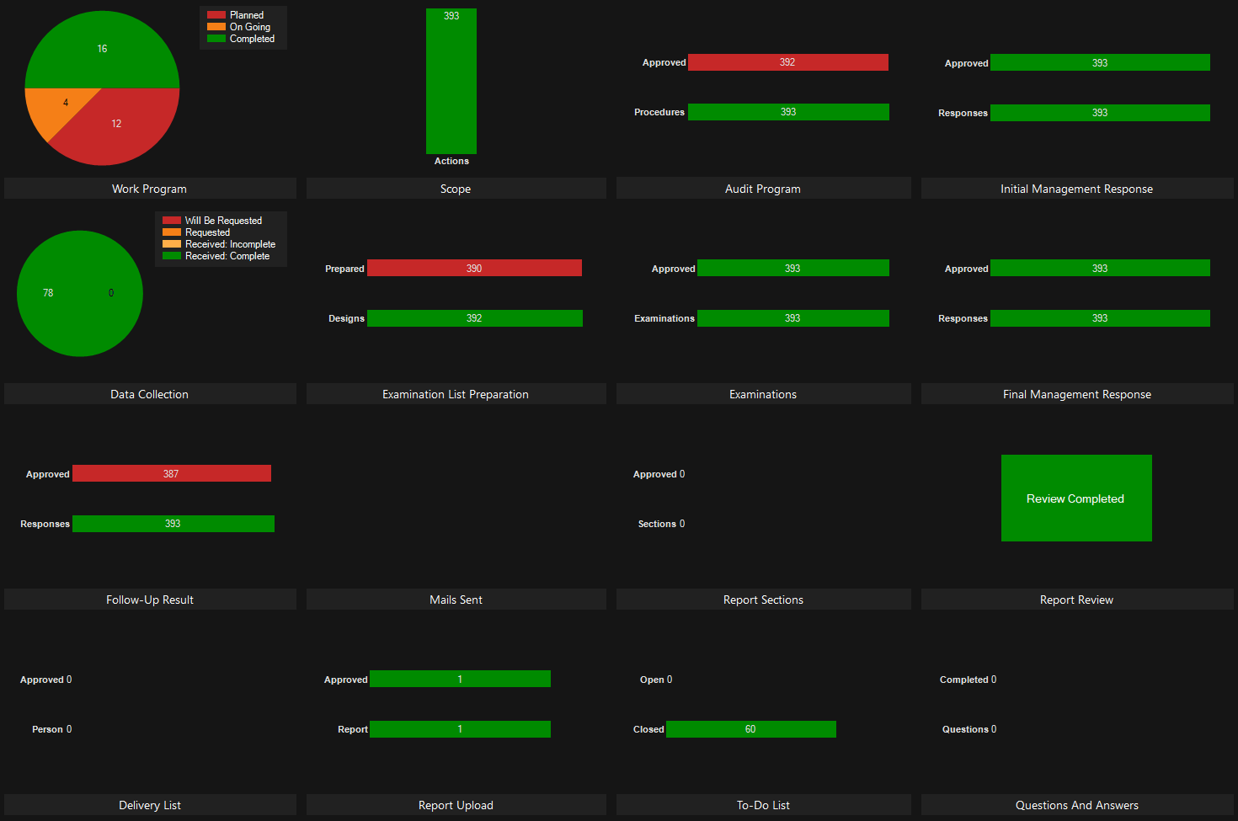The image size is (1238, 821).
Task: Click Audit Program Approved bar showing 392
Action: 788,62
